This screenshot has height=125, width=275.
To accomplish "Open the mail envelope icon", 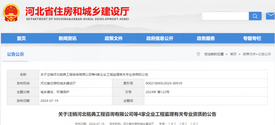I will pos(270,16).
